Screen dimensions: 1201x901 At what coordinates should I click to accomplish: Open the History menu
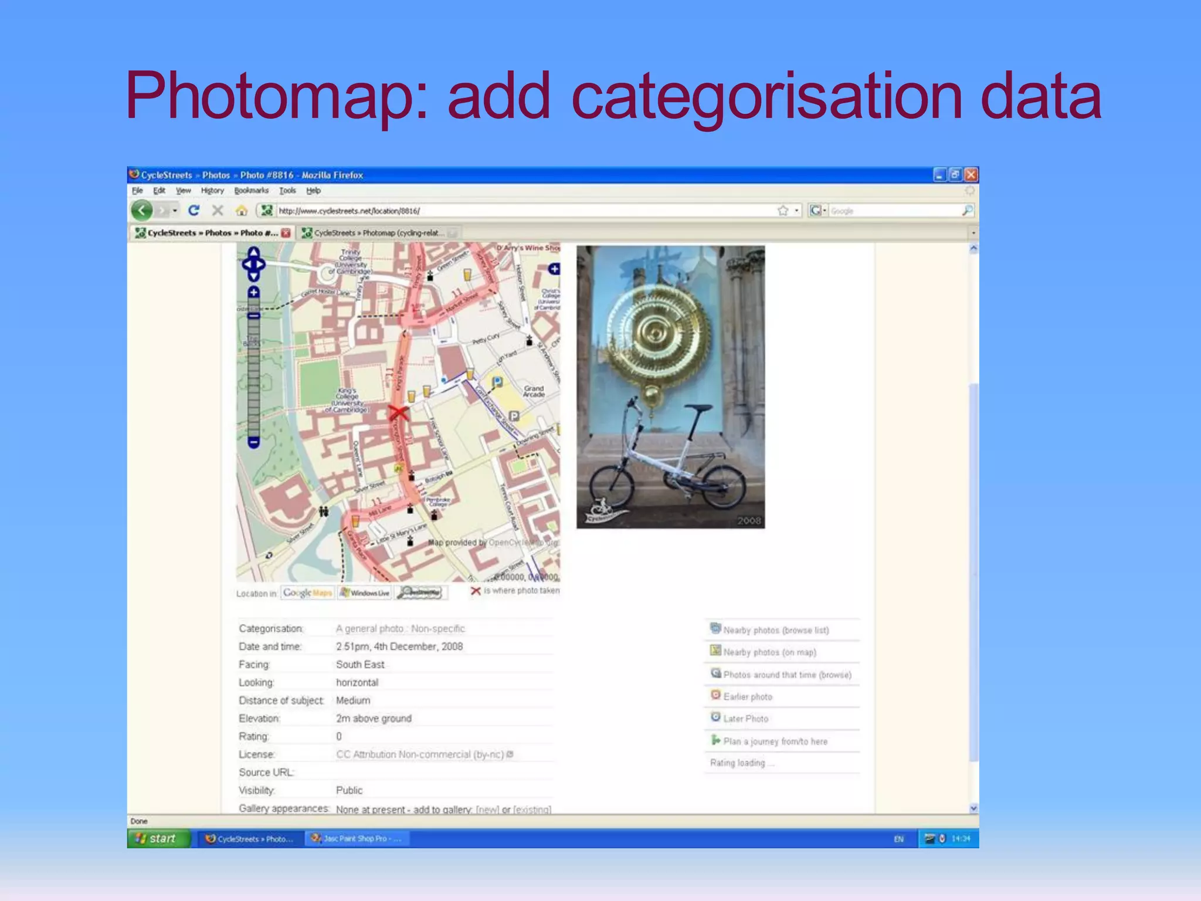[212, 191]
